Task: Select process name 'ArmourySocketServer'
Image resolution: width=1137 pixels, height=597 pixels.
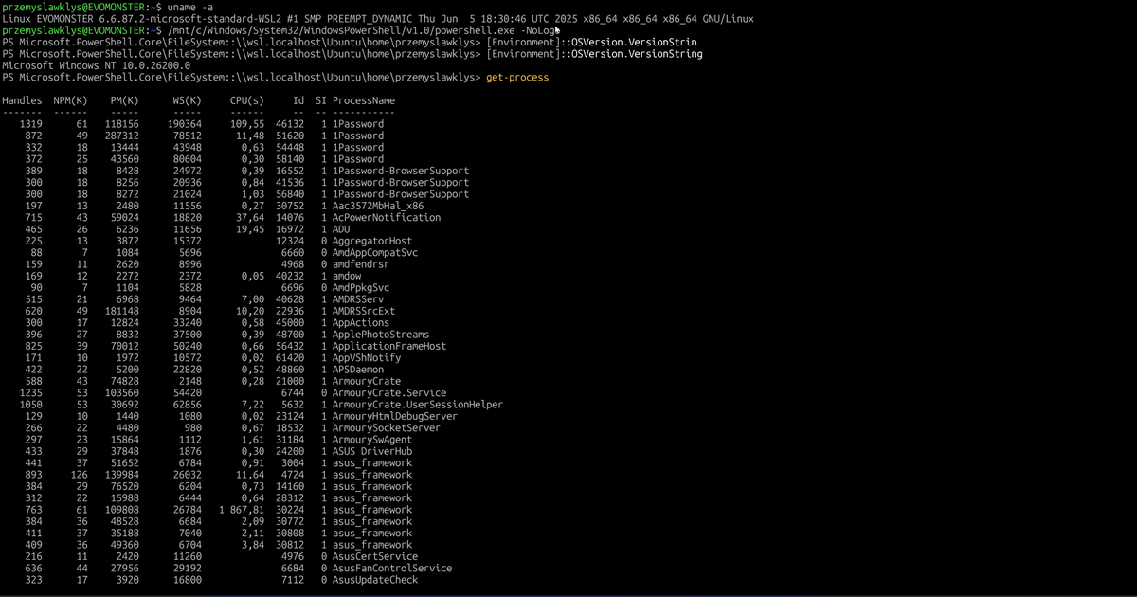Action: (387, 427)
